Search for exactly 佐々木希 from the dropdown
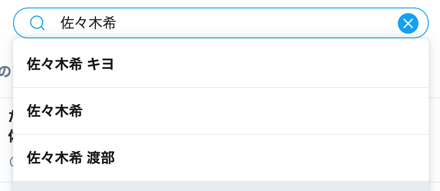The height and width of the screenshot is (191, 440). [220, 111]
